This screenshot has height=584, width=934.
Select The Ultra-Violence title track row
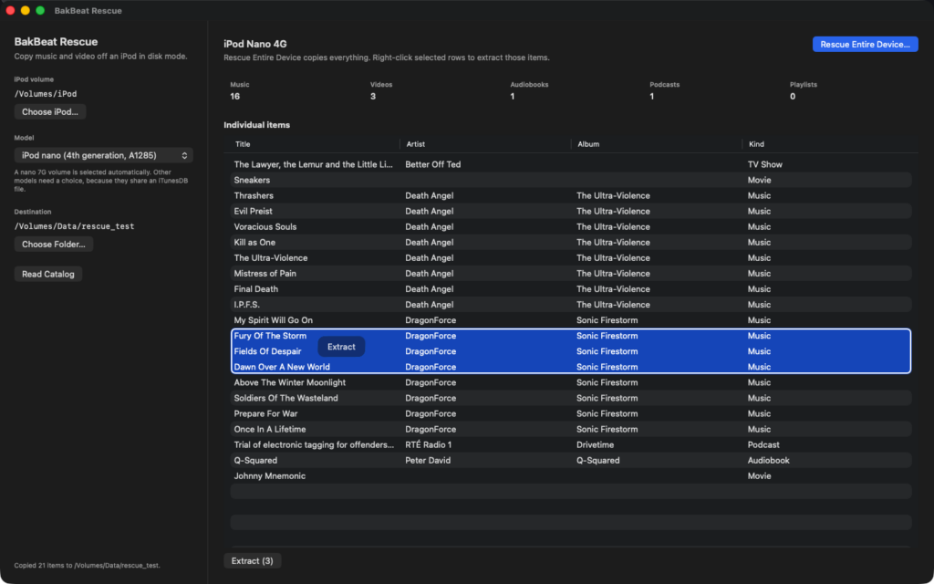(x=571, y=257)
